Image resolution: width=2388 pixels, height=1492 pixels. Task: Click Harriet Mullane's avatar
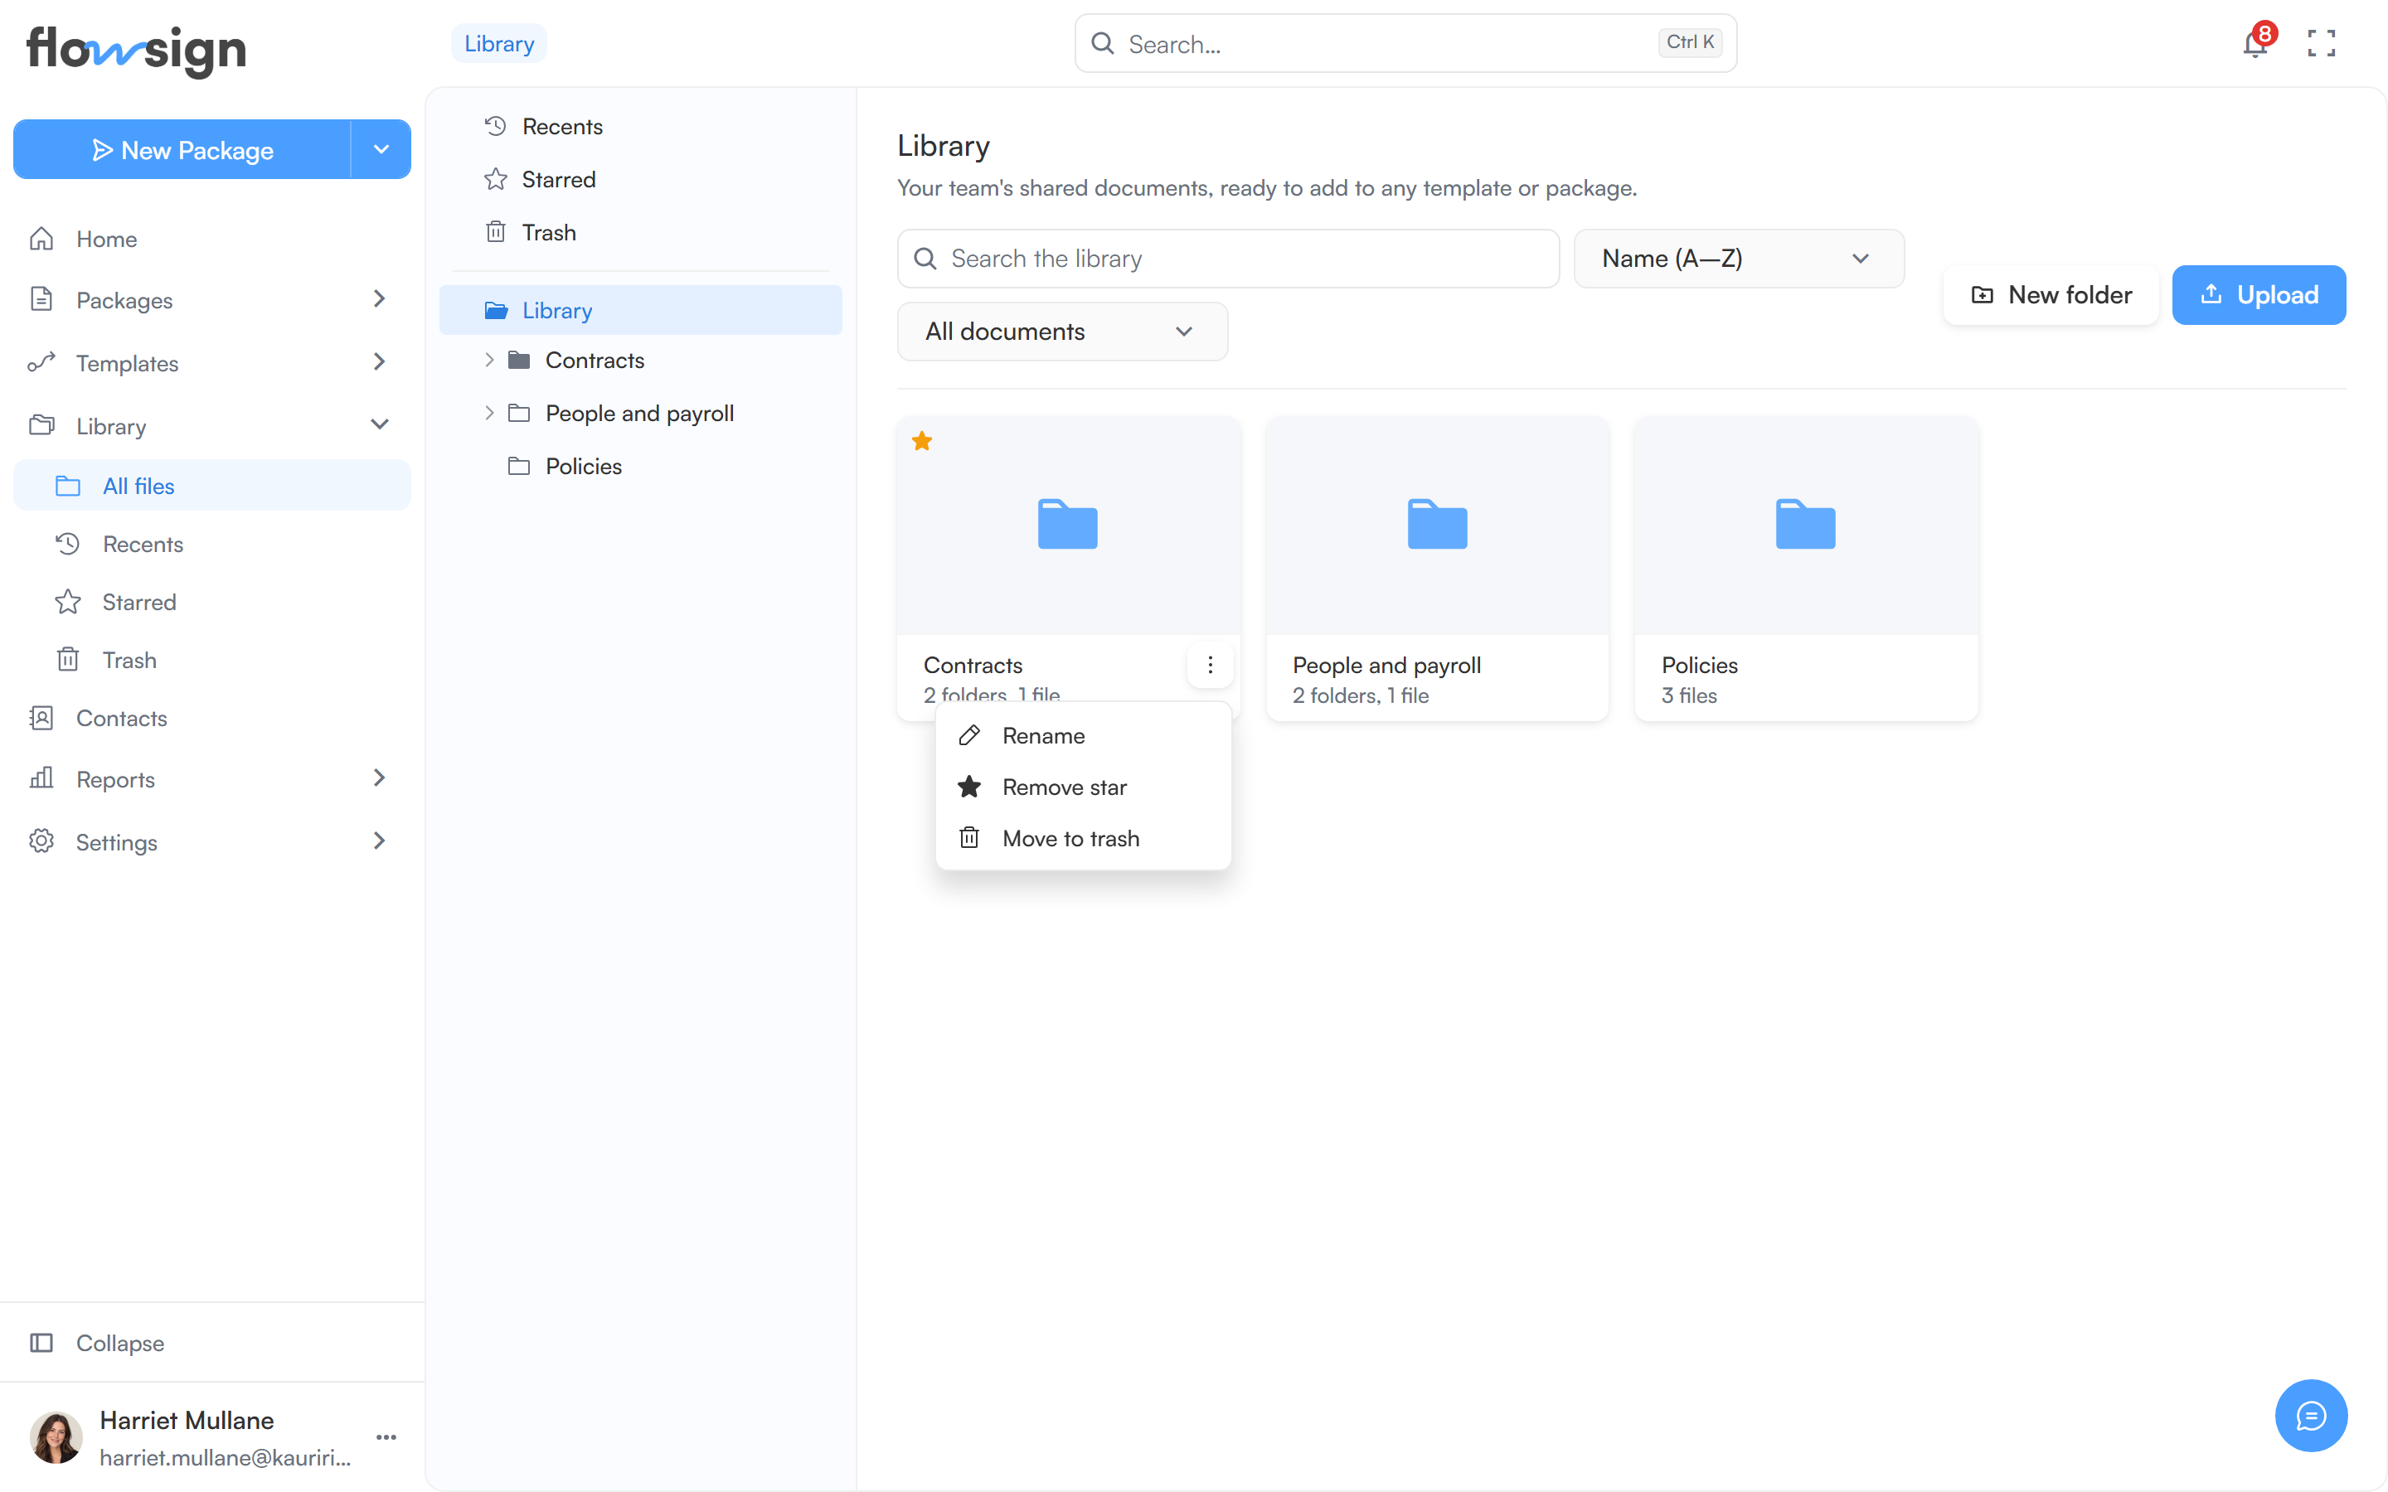[x=56, y=1436]
